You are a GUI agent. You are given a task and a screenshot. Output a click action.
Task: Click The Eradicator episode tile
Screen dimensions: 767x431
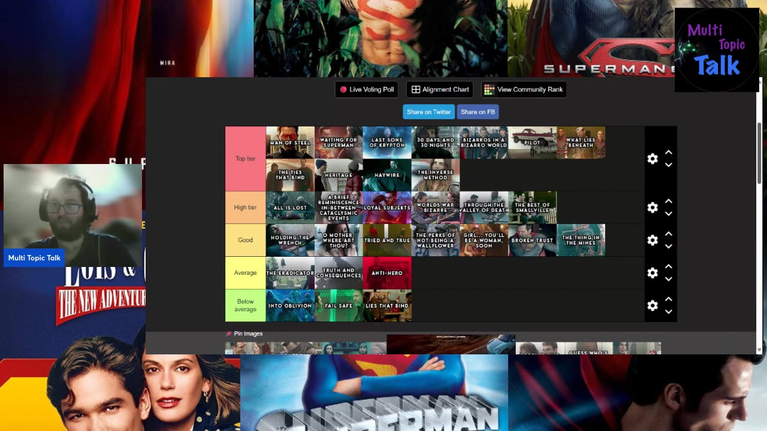[290, 273]
